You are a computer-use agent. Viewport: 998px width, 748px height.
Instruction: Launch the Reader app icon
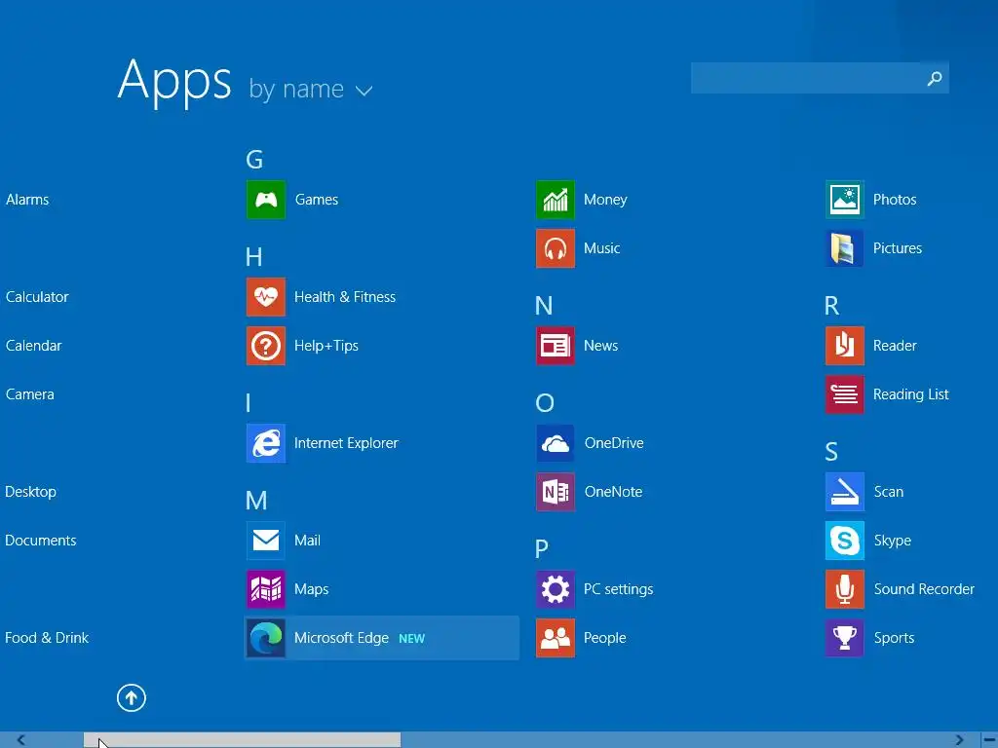(x=845, y=346)
